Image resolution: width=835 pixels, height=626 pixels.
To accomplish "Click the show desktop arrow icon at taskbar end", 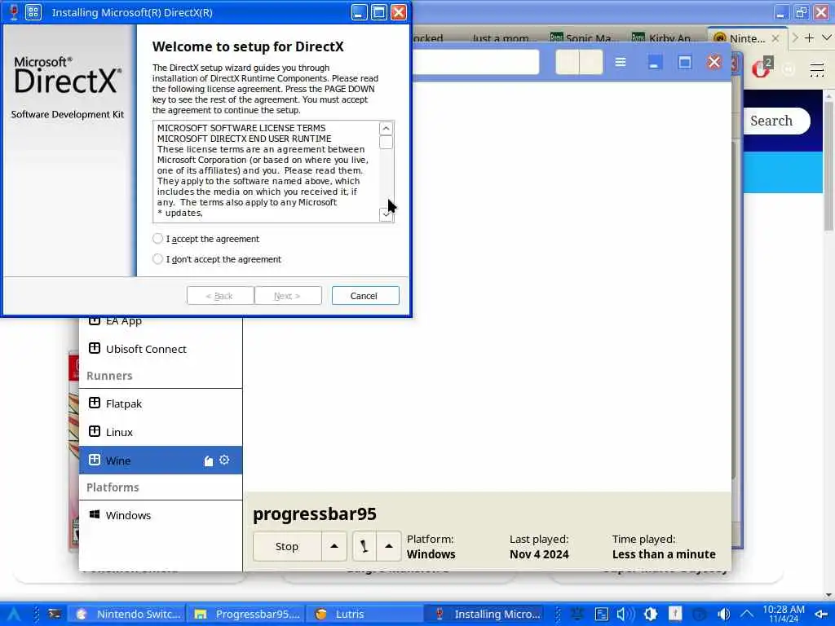I will pos(821,615).
